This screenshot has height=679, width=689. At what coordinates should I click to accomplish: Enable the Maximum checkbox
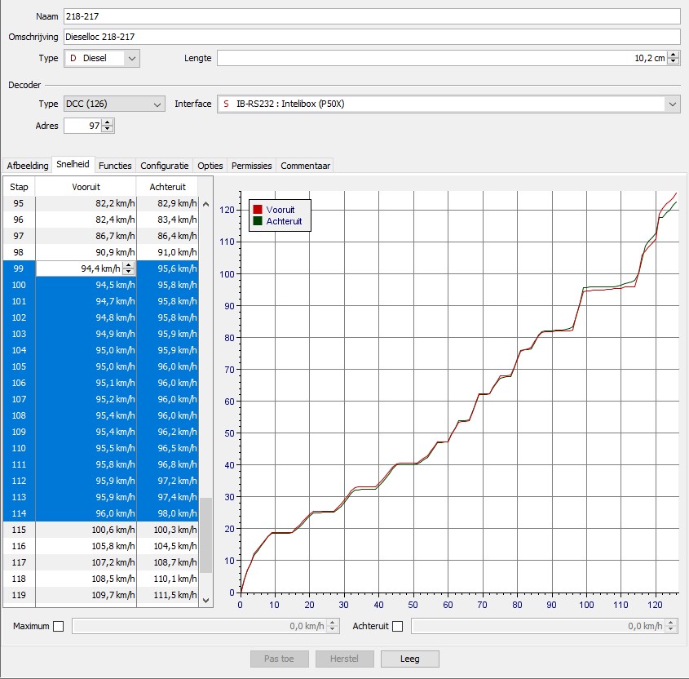pos(58,626)
